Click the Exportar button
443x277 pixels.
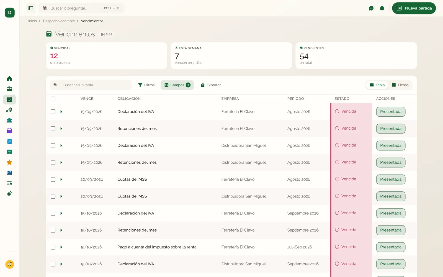click(211, 85)
